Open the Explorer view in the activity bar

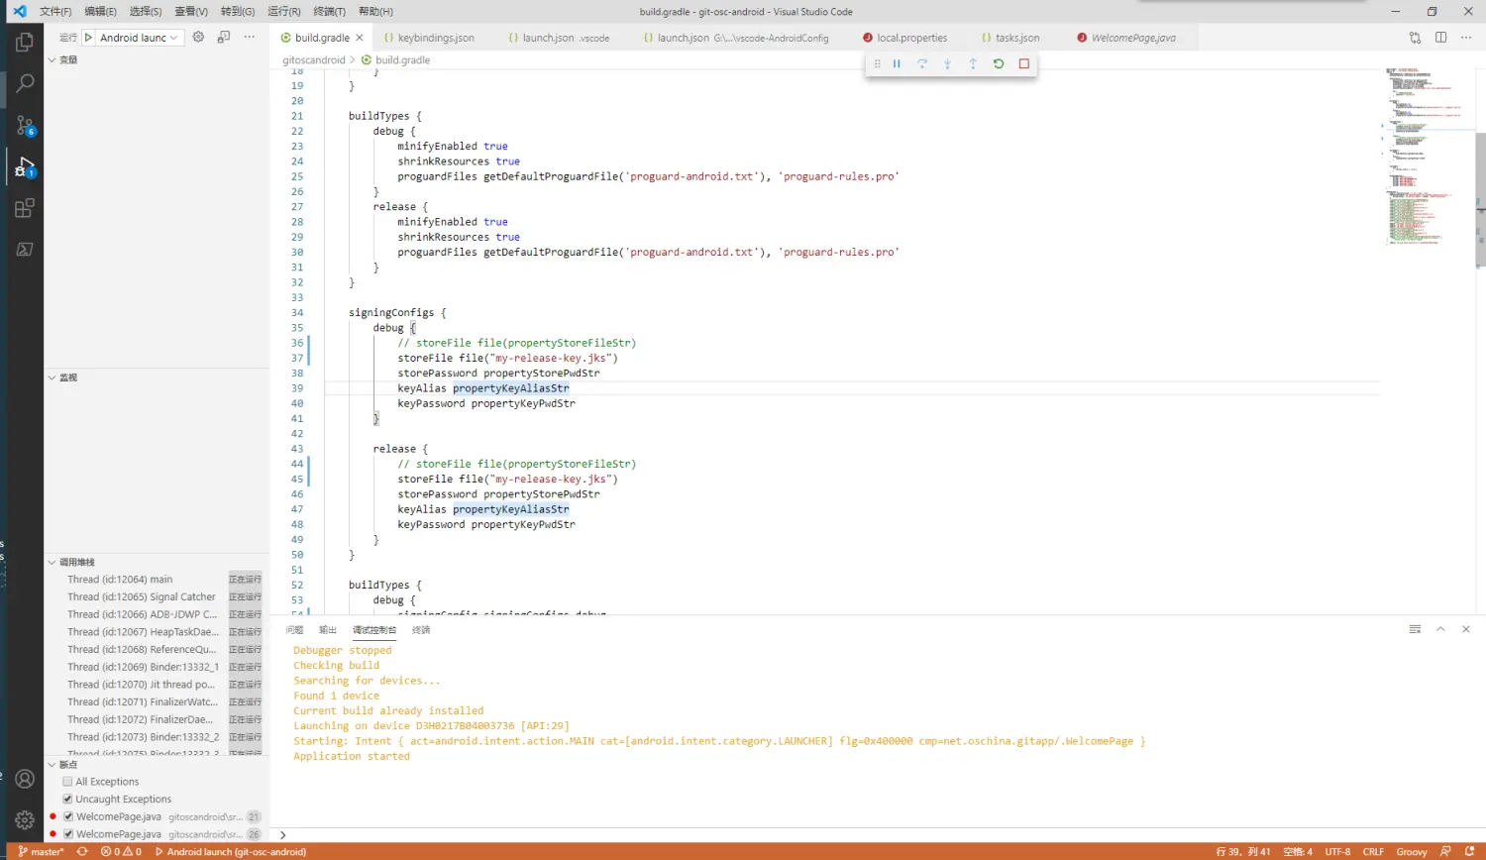(x=25, y=43)
